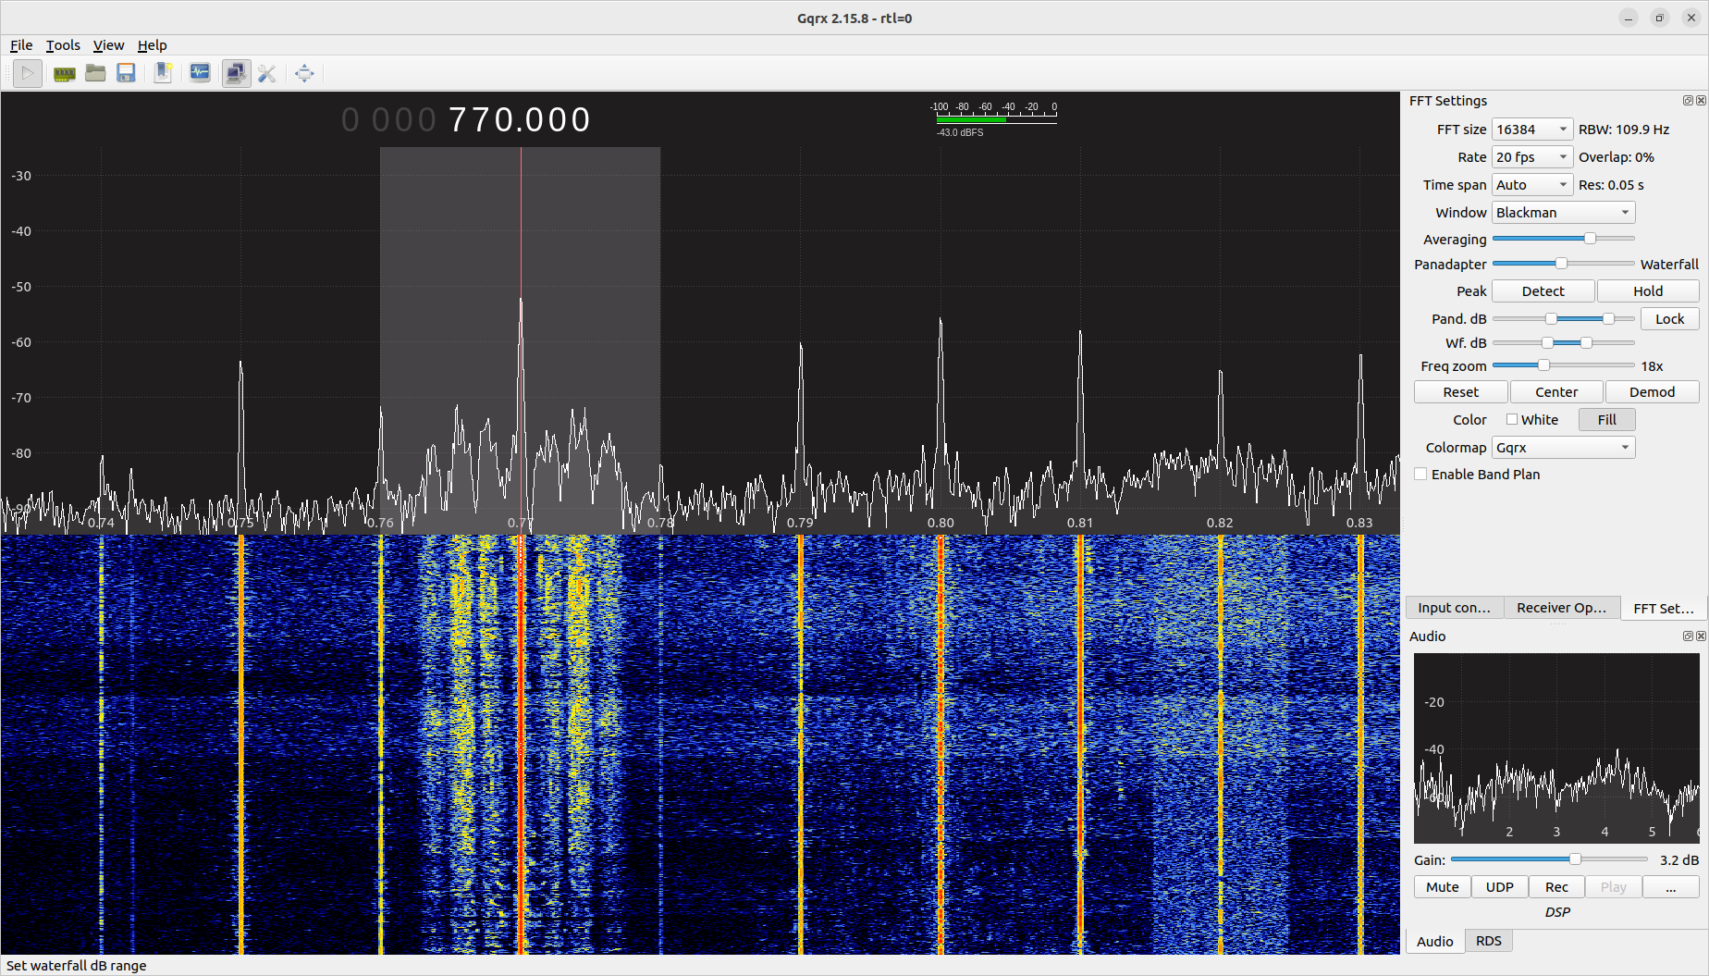Open the new bookmark icon
The image size is (1709, 976).
pyautogui.click(x=164, y=73)
